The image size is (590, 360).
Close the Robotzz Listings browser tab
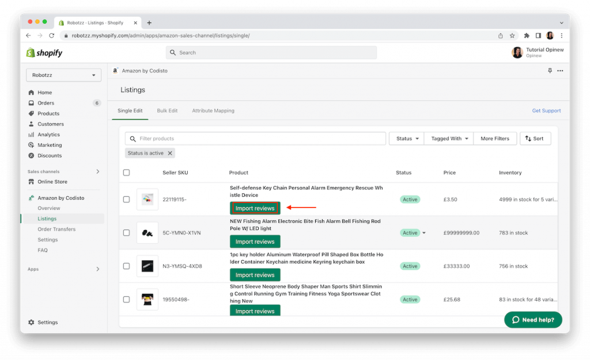point(135,23)
